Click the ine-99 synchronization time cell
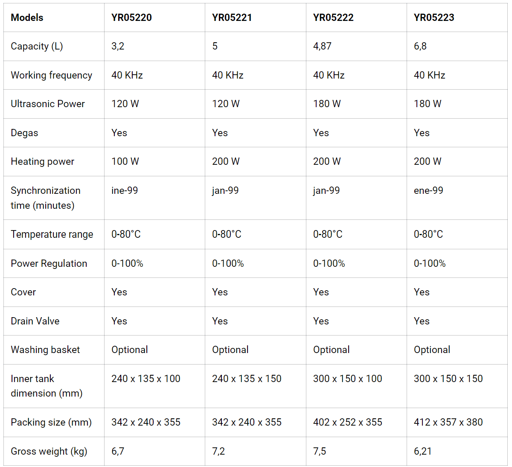The height and width of the screenshot is (467, 512). point(125,190)
